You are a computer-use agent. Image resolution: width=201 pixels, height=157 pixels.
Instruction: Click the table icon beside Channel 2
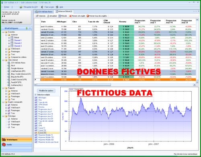12,43
